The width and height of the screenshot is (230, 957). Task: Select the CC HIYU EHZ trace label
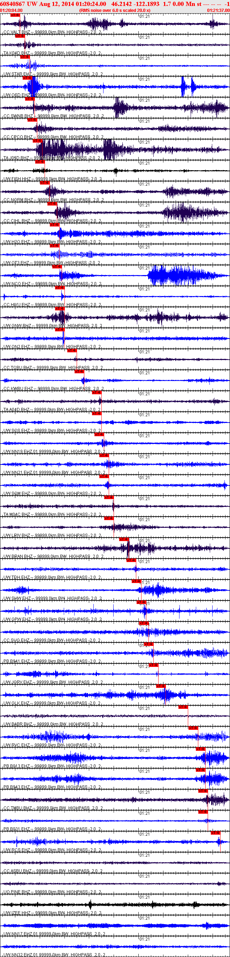click(52, 305)
